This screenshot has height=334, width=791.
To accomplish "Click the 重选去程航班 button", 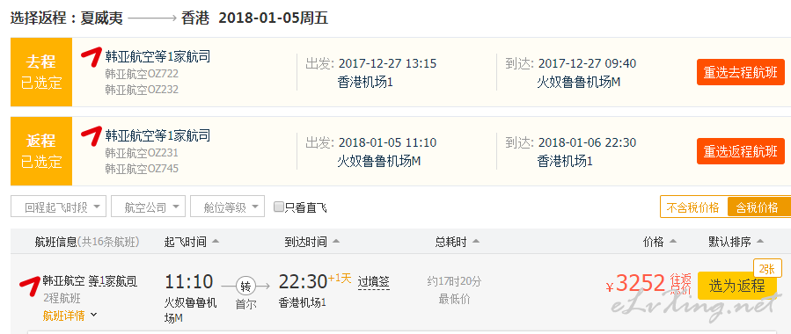I will (x=741, y=72).
